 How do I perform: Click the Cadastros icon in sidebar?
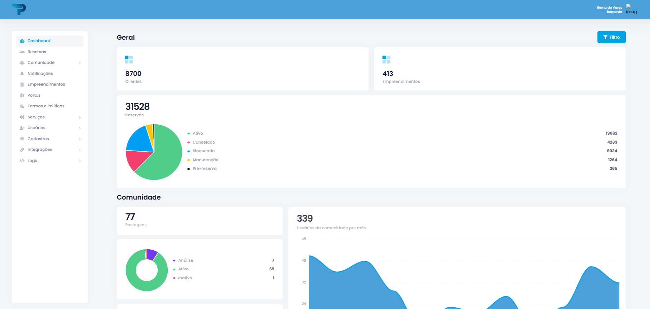[22, 139]
